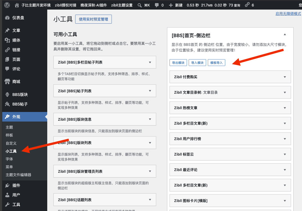This screenshot has height=211, width=302.
Task: Click the BBS版块 icon
Action: pos(7,95)
